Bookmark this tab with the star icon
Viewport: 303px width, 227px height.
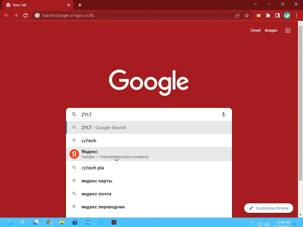[x=247, y=15]
